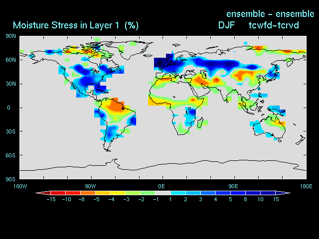The image size is (319, 239).
Task: Select the "60S" latitude label
Action: tap(10, 155)
